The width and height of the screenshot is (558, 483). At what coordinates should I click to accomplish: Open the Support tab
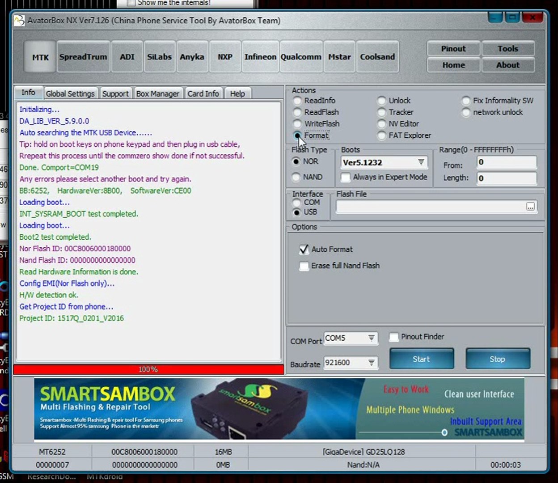pos(115,93)
